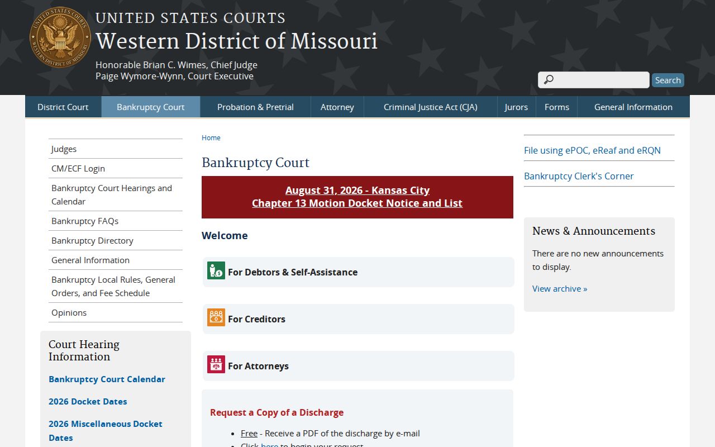Open Bankruptcy Local Rules and Fee Schedule
This screenshot has width=715, height=447.
pos(116,286)
